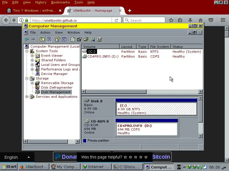Viewport: 229px width, 171px height.
Task: Click the EN language indicator in tray
Action: coord(179,167)
